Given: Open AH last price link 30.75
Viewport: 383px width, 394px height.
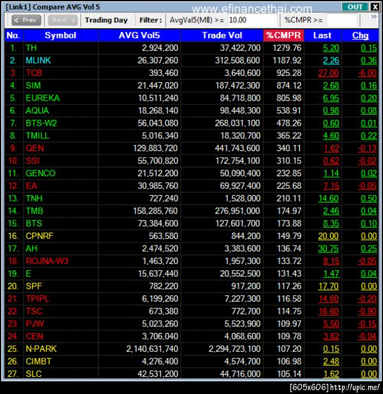Looking at the screenshot, I should pyautogui.click(x=329, y=249).
